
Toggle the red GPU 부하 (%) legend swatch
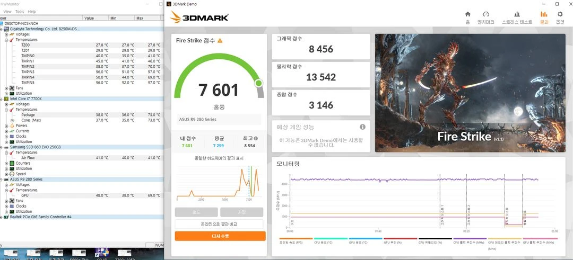(401, 238)
